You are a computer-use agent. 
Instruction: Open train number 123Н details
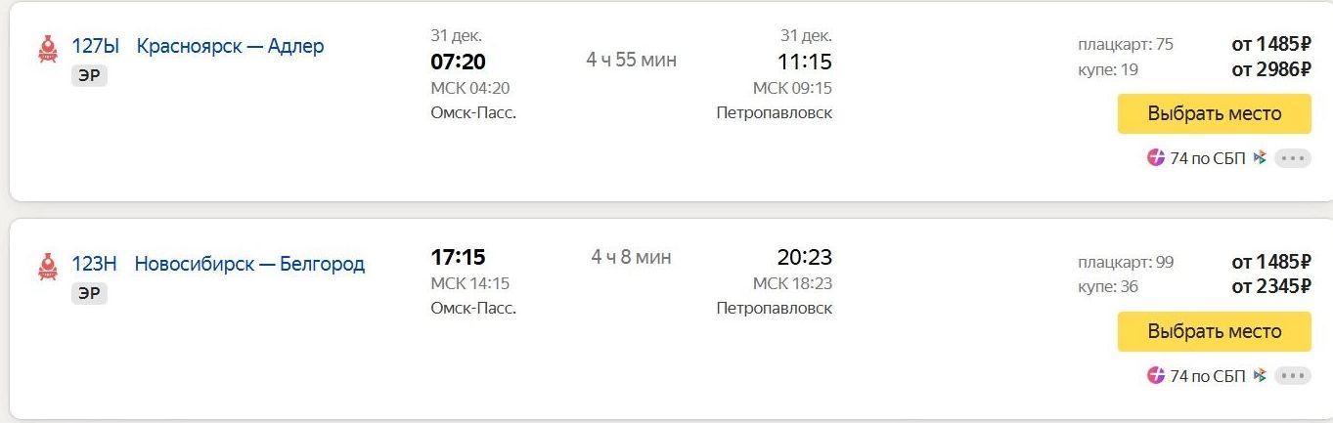click(94, 264)
